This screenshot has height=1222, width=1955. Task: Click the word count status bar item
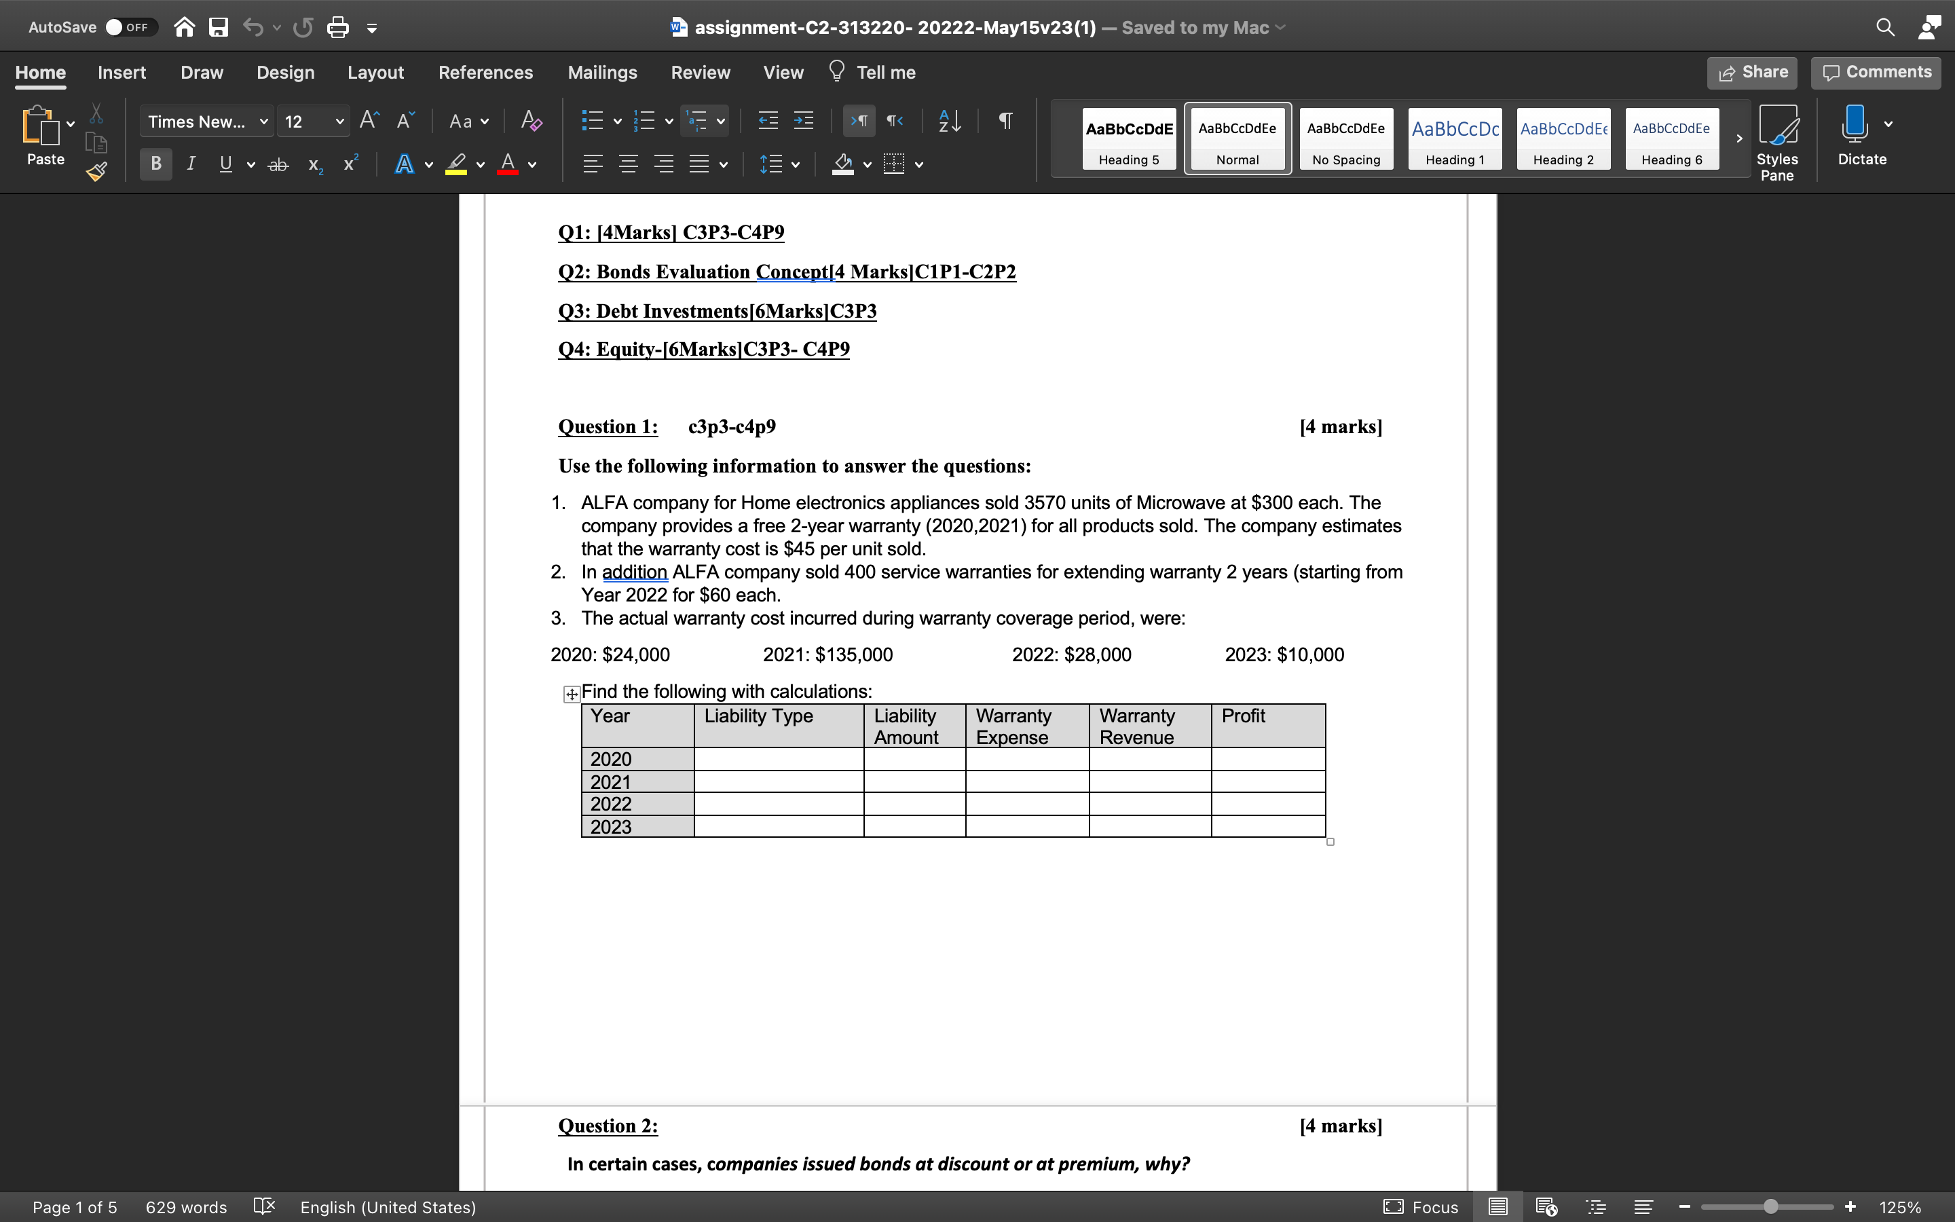click(185, 1206)
